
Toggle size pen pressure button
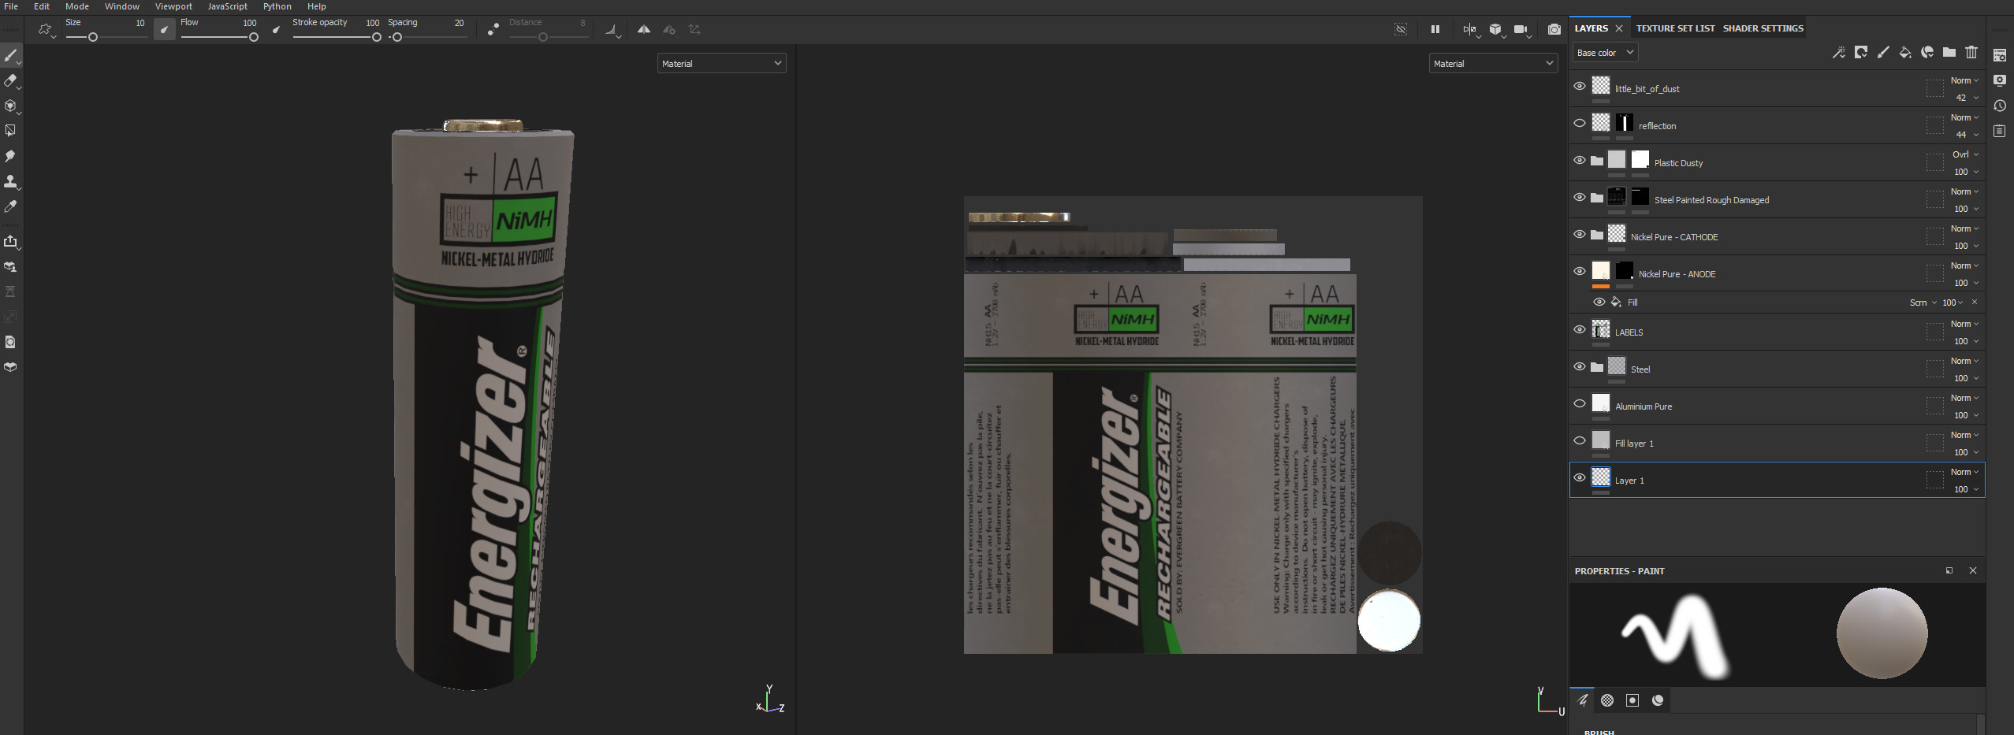[x=164, y=29]
